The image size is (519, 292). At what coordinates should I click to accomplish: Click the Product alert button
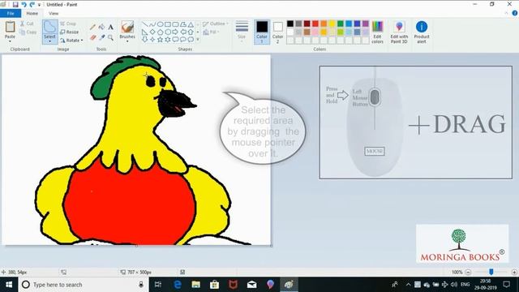(422, 32)
